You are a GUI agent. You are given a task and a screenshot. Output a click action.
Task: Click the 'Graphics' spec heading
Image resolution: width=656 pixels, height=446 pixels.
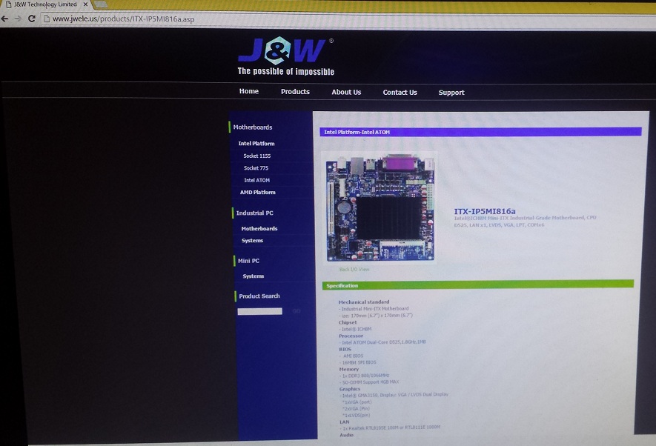(x=350, y=389)
